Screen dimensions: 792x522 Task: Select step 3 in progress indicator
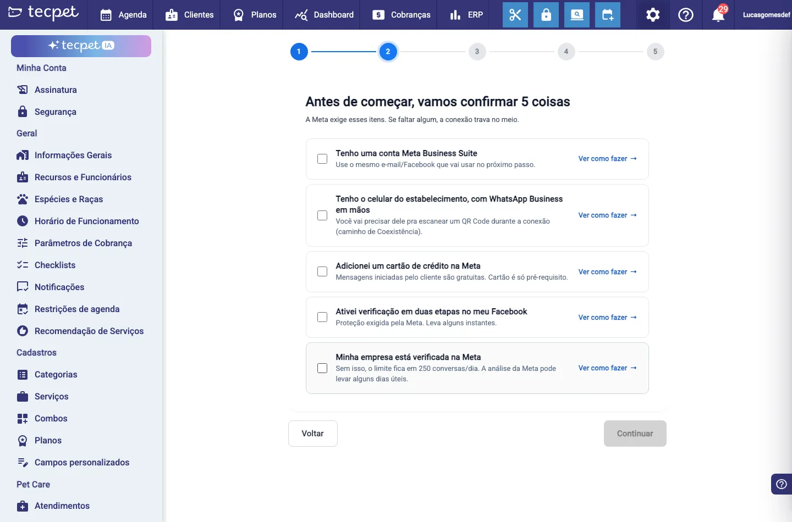coord(477,52)
